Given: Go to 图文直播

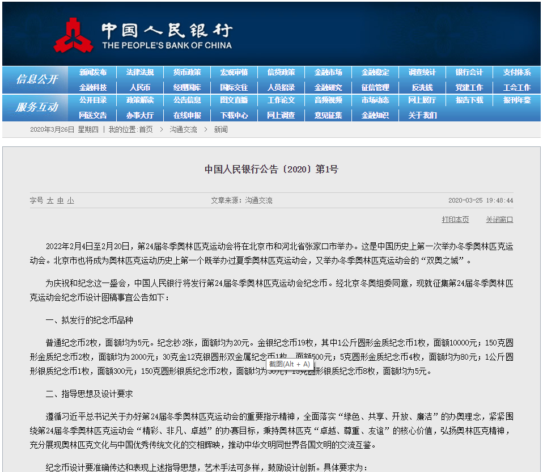Looking at the screenshot, I should pos(234,100).
